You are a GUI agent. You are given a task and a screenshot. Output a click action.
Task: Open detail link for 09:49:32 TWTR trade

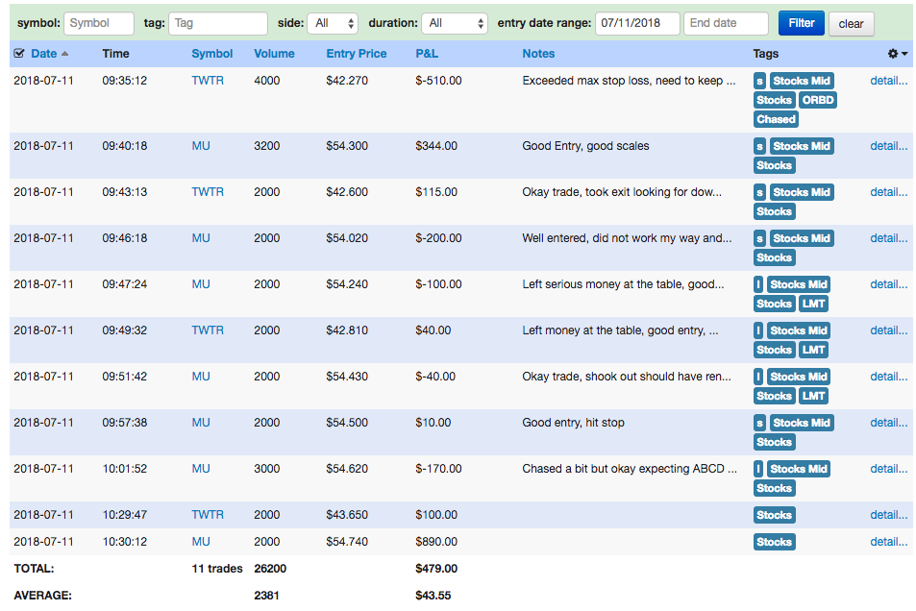click(x=888, y=330)
